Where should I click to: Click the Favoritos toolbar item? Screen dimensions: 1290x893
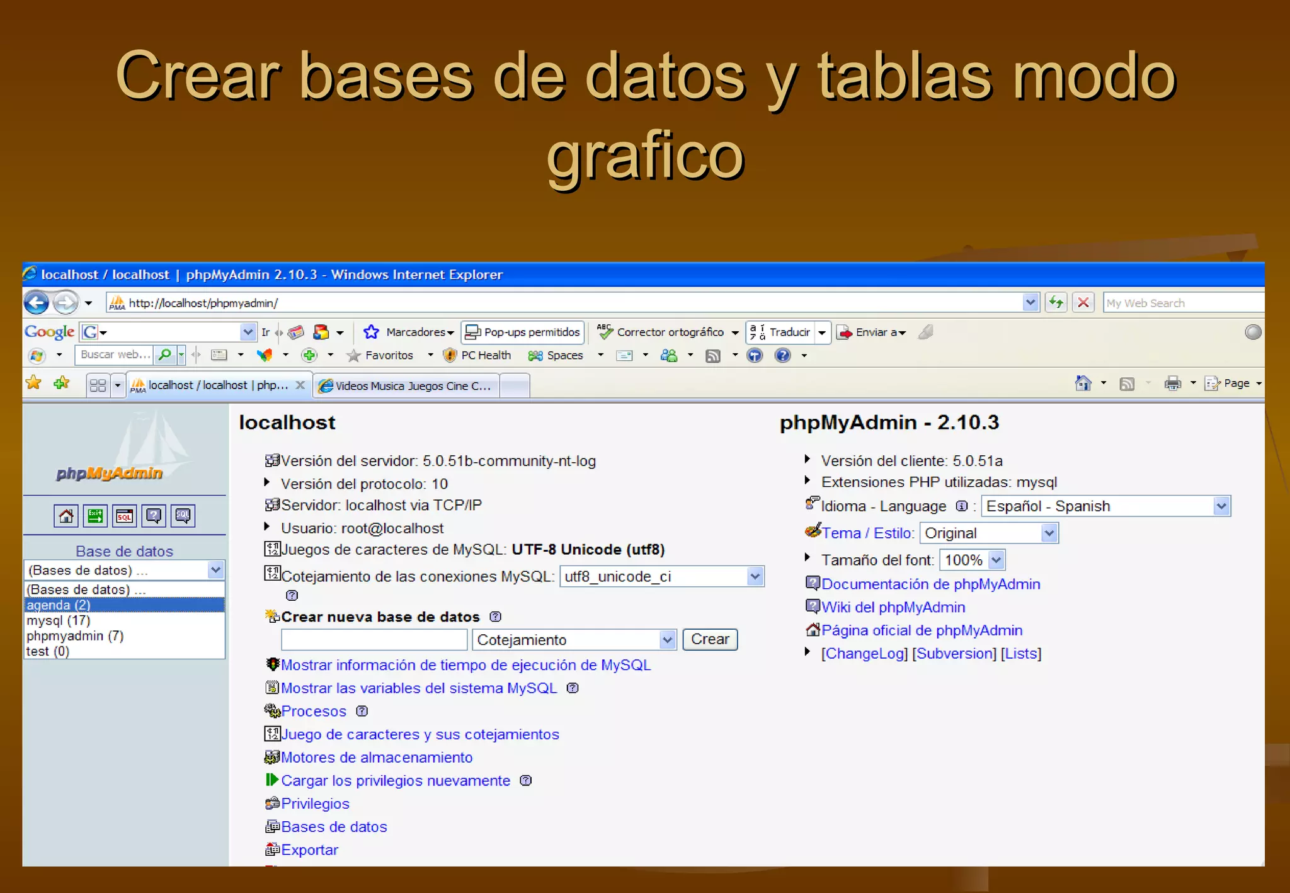380,355
